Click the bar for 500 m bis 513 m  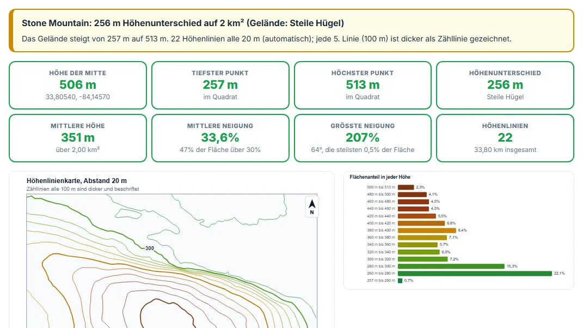pos(406,187)
